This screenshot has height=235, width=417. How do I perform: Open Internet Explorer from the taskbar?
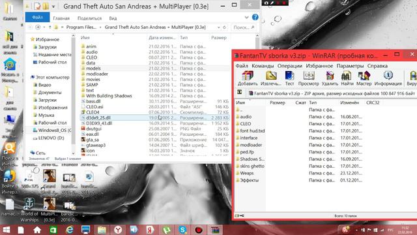70,230
